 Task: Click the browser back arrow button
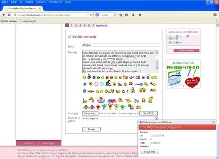coord(4,15)
